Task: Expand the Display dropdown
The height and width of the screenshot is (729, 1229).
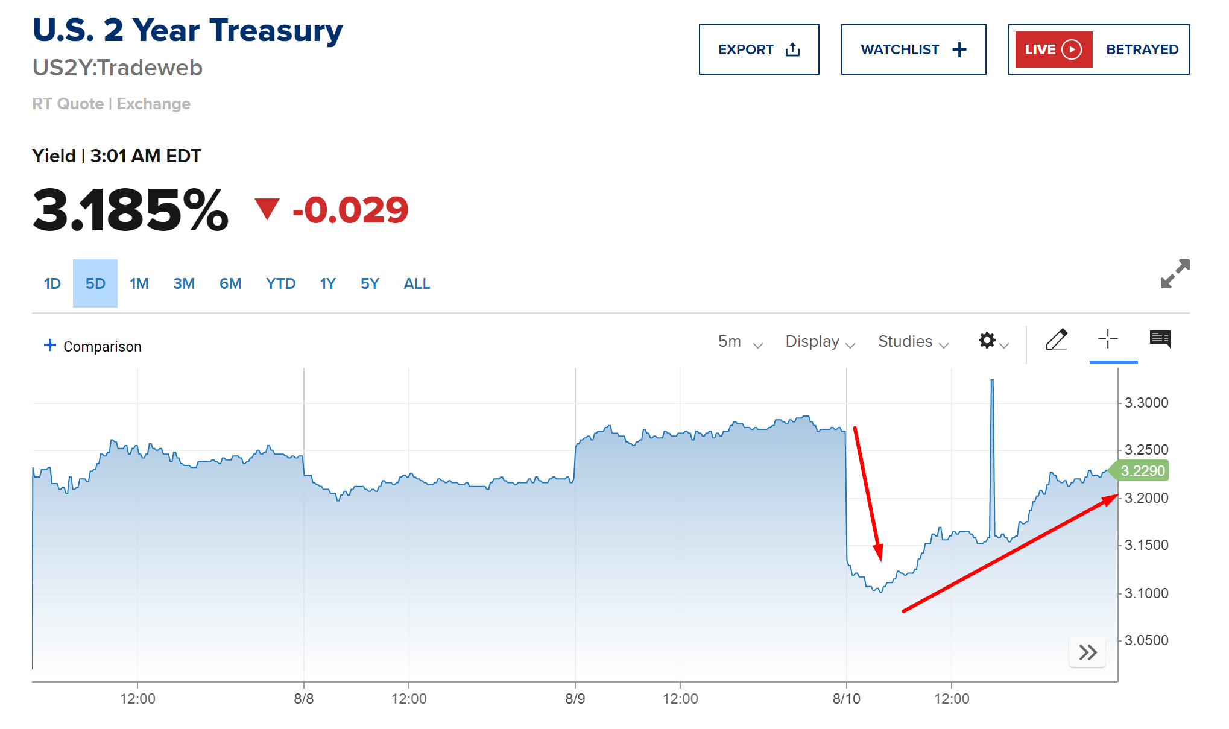Action: tap(820, 342)
